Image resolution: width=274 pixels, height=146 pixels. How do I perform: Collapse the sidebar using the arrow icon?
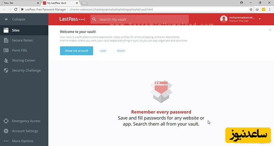pyautogui.click(x=6, y=19)
